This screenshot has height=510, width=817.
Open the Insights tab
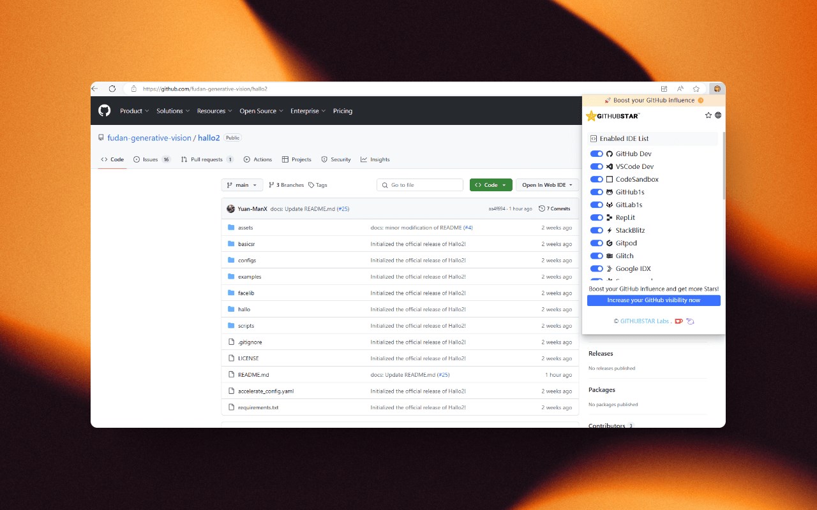(x=375, y=159)
